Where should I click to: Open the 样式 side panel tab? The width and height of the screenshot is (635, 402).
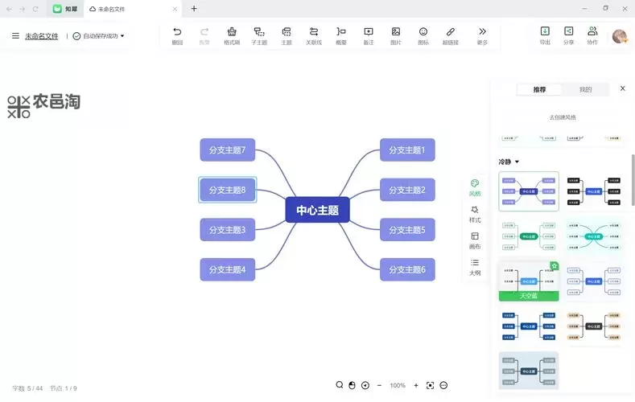coord(475,214)
